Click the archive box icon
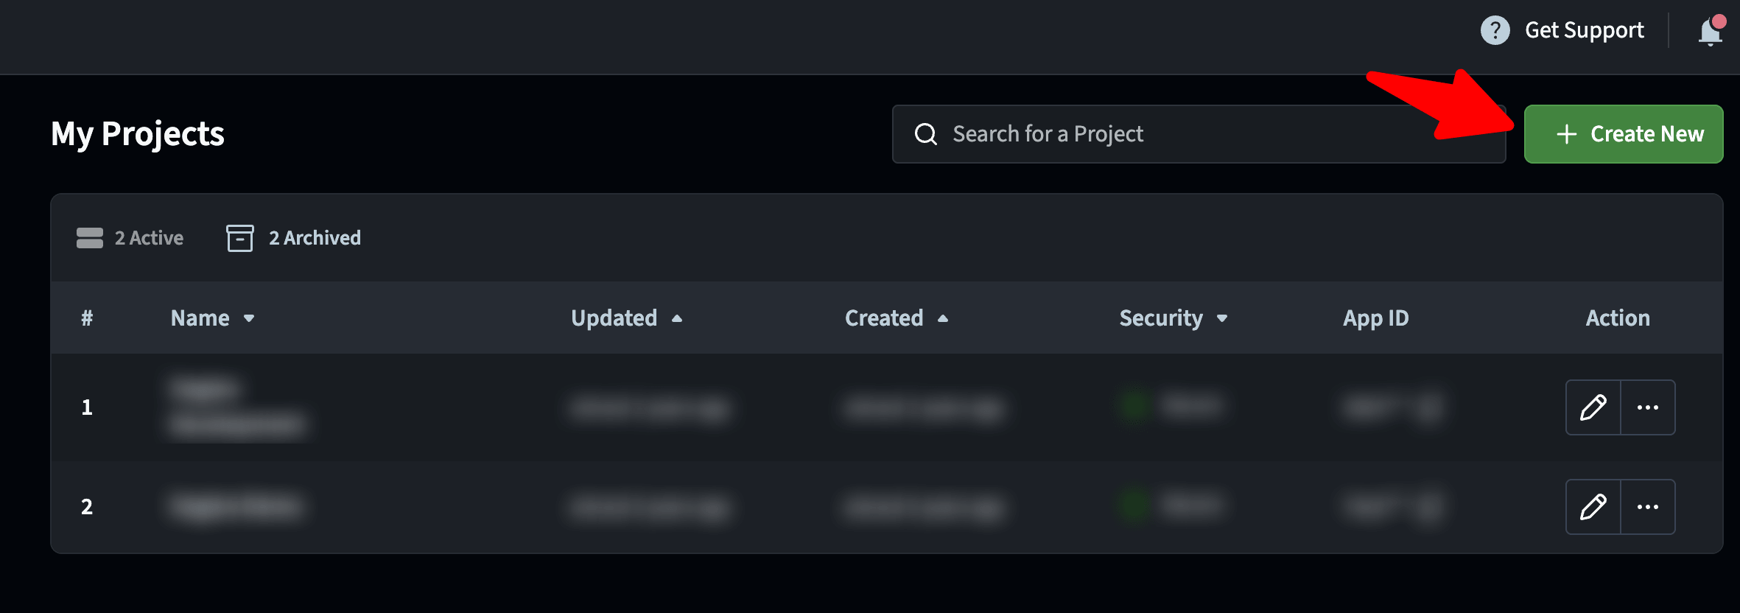 [x=240, y=238]
